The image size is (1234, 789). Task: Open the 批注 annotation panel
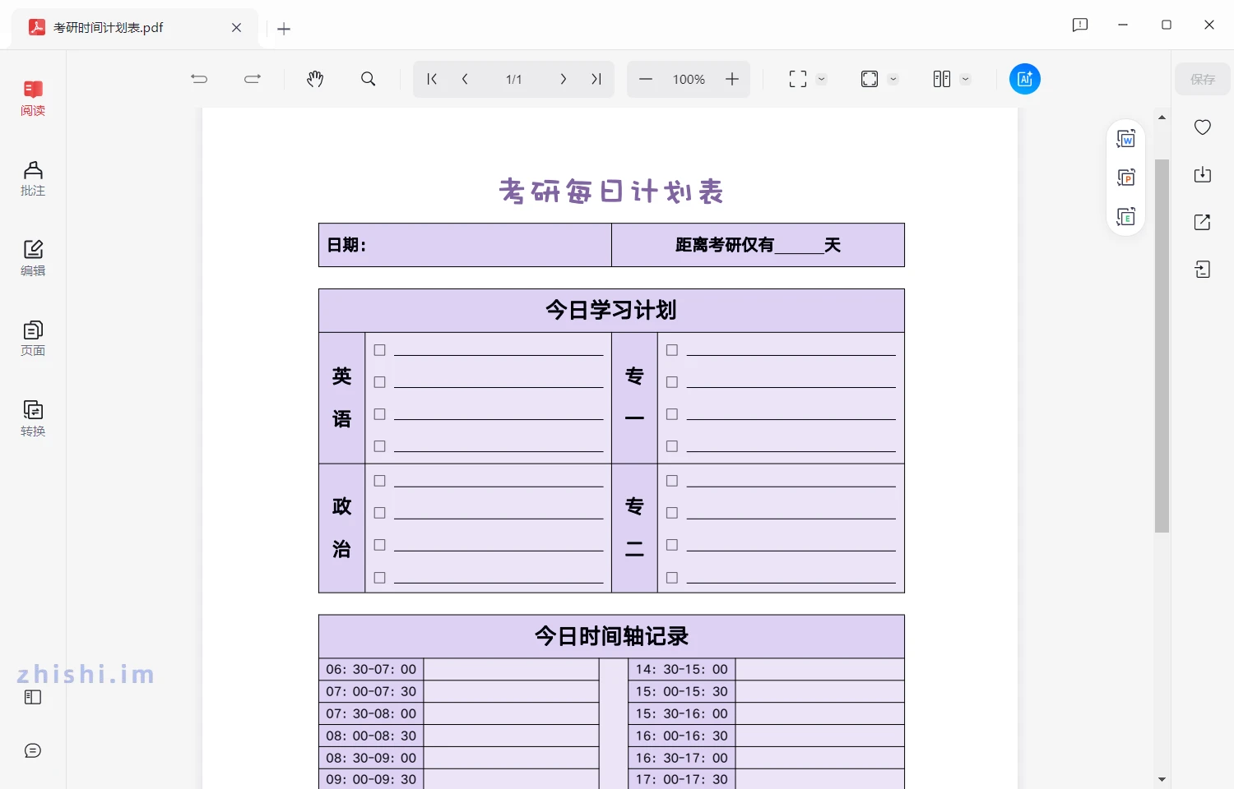point(33,178)
